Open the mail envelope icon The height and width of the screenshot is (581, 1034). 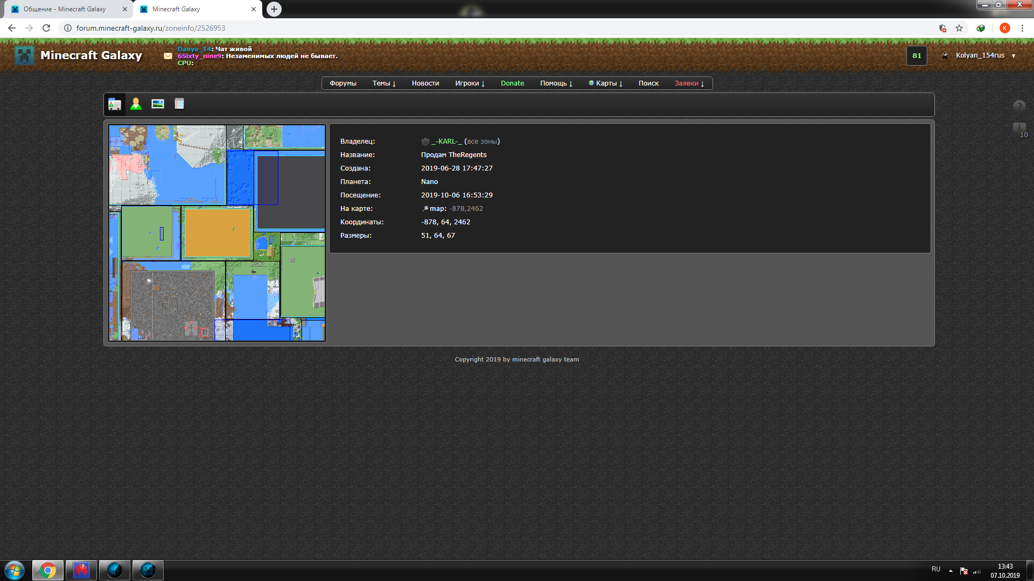(168, 56)
